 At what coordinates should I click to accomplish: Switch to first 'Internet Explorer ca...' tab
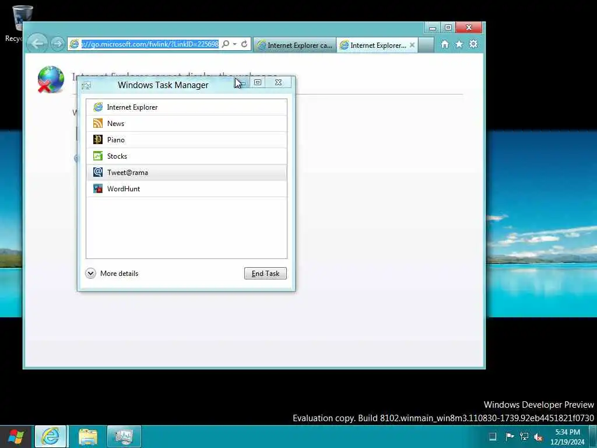click(294, 45)
